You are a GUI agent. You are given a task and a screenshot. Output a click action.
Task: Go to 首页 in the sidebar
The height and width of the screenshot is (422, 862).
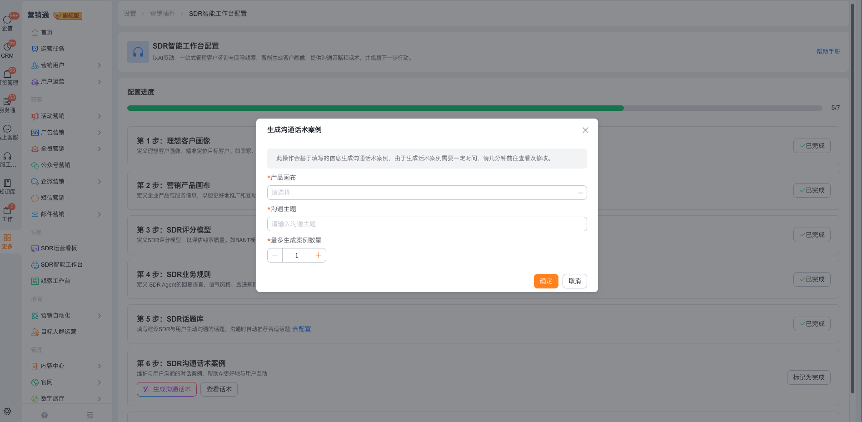(47, 33)
